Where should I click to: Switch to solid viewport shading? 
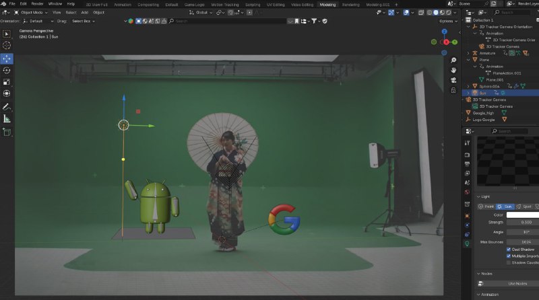(436, 12)
